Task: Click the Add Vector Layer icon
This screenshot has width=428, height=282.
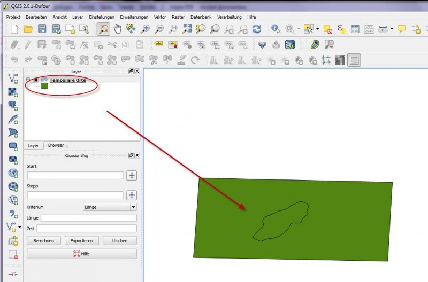Action: point(13,79)
